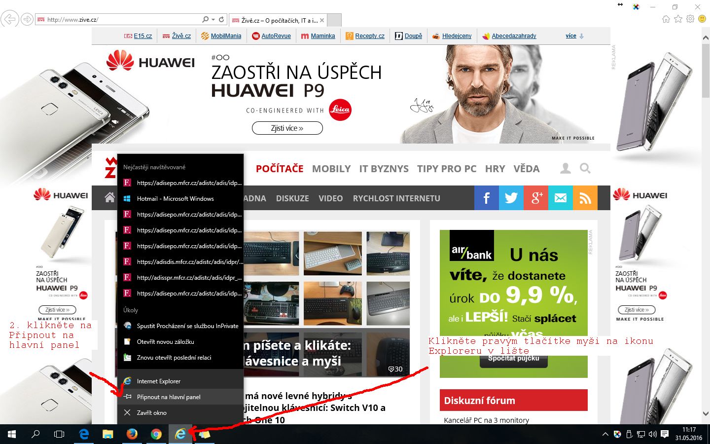Open the POČÍTAČE section
710x444 pixels.
click(x=280, y=169)
